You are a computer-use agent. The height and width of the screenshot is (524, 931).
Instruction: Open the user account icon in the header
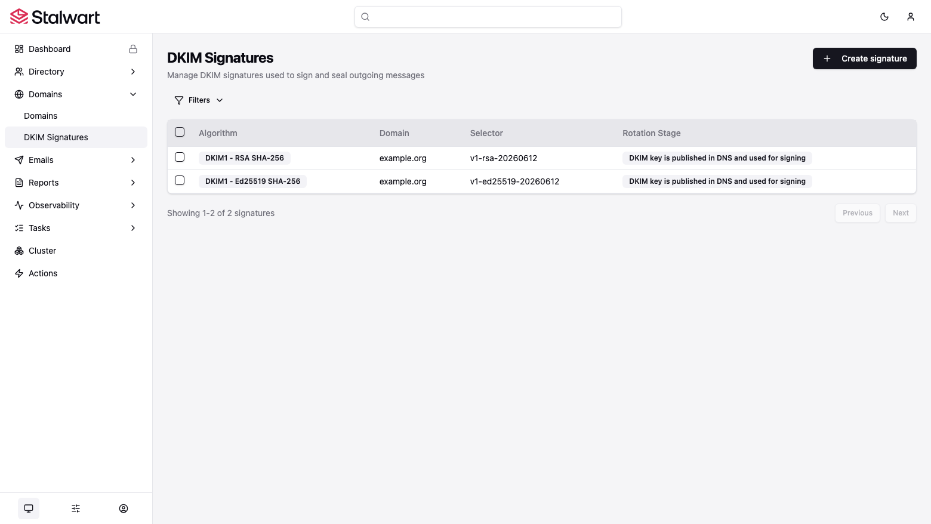tap(911, 17)
